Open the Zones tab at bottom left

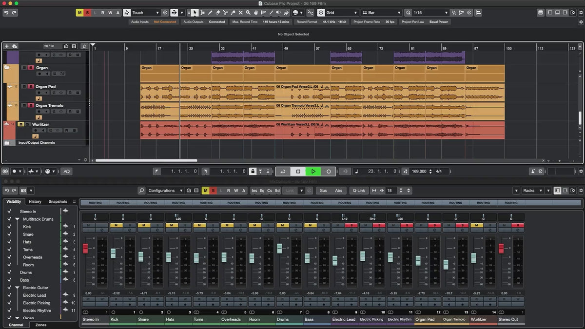coord(41,325)
